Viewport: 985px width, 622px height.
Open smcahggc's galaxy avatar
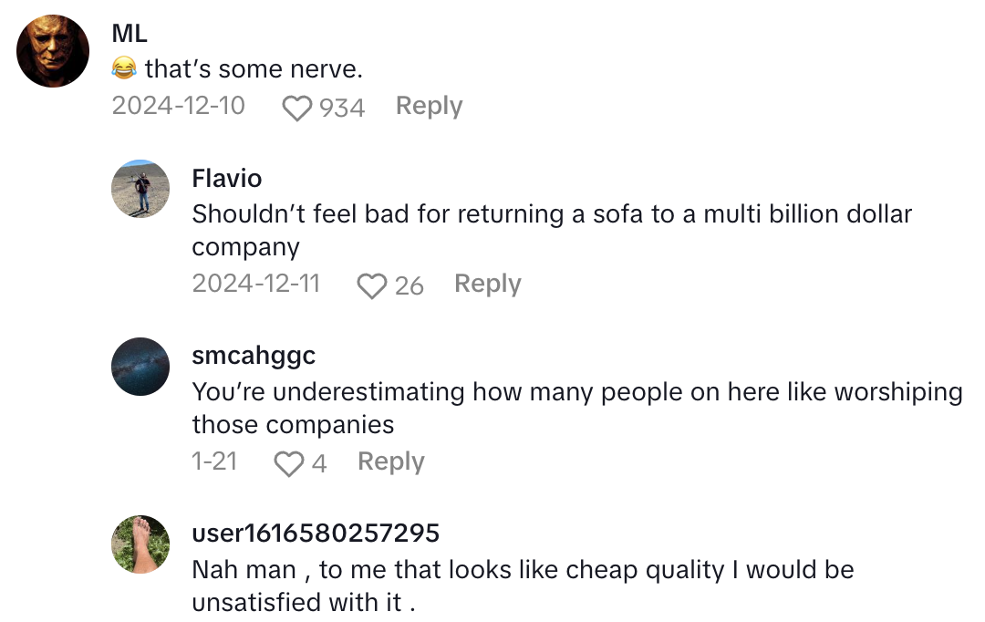pyautogui.click(x=140, y=367)
